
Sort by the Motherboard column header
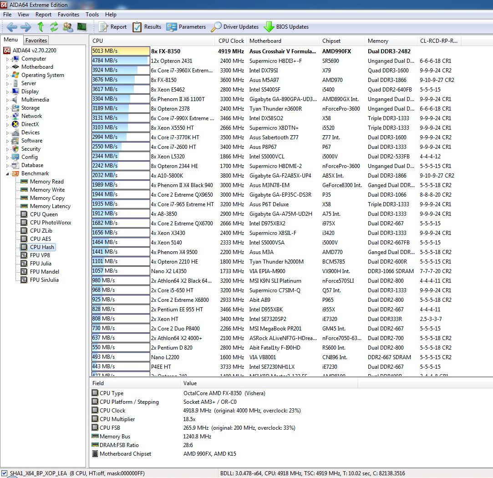click(282, 41)
